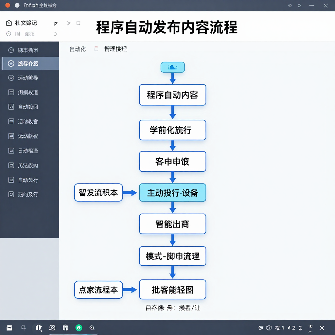Viewport: 335px width, 335px height.
Task: Switch to the 自动化 tab
Action: pos(78,49)
